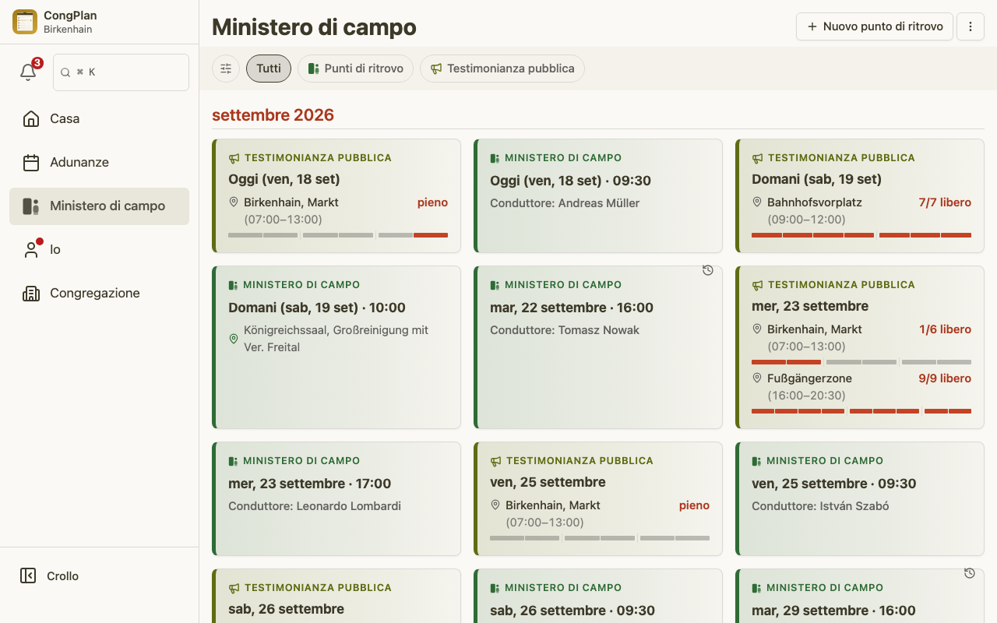The height and width of the screenshot is (623, 997).
Task: Click the Crollo collapse sidebar icon
Action: click(x=28, y=576)
